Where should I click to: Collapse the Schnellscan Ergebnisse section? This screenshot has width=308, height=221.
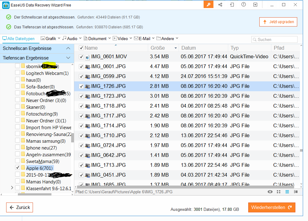(x=68, y=48)
